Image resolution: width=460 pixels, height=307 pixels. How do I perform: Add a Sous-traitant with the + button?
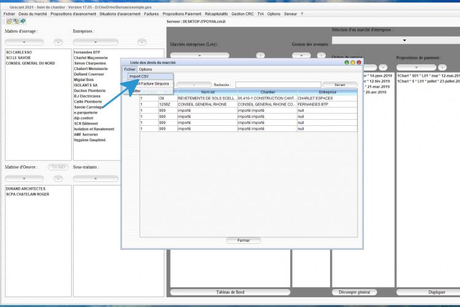(95, 179)
